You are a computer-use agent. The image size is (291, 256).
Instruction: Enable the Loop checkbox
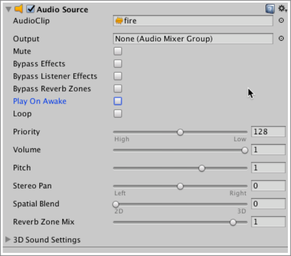click(118, 113)
